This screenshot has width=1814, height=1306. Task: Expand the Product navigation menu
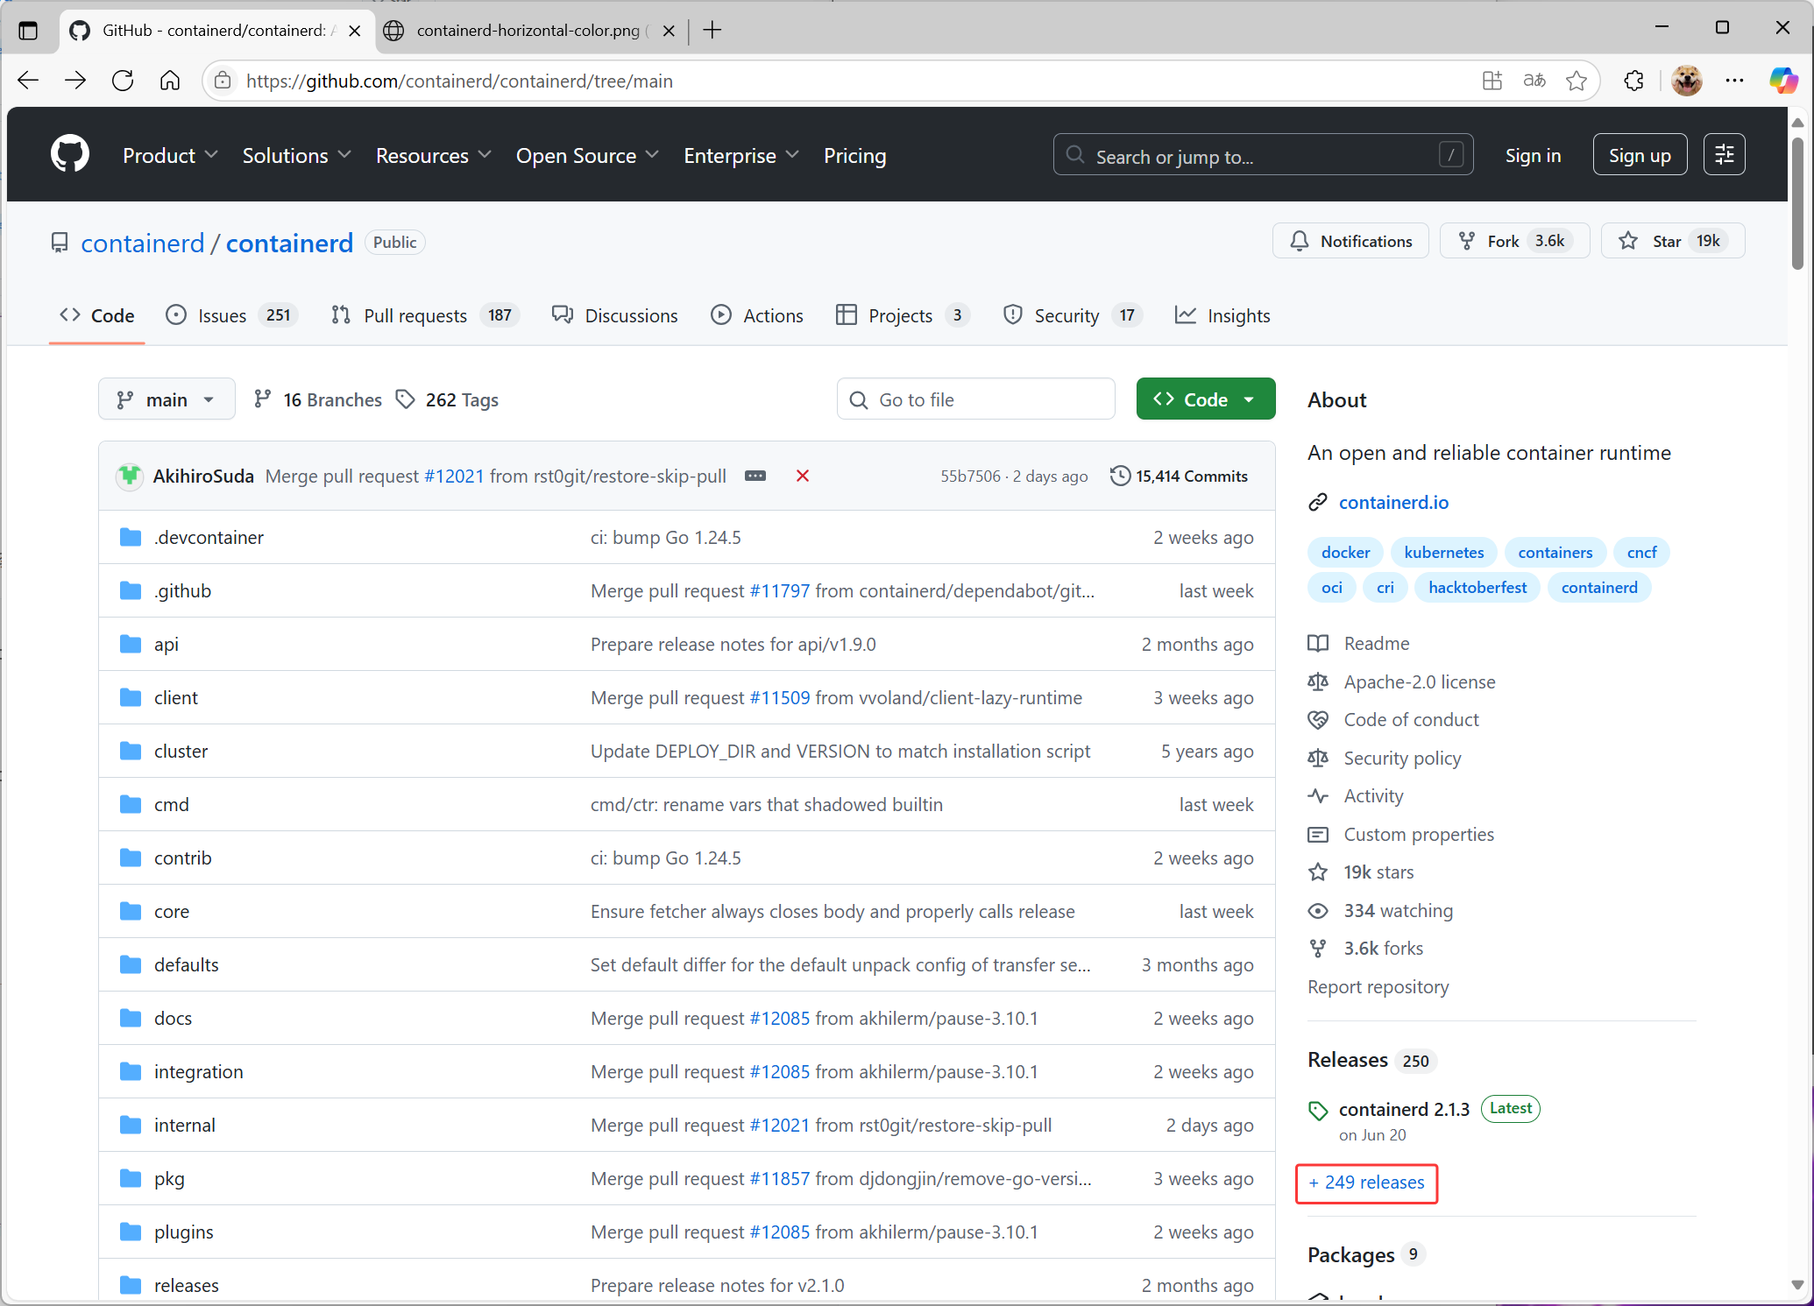tap(170, 155)
